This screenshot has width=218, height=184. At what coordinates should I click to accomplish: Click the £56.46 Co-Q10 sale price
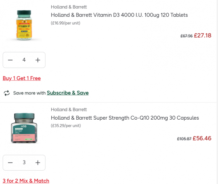tap(202, 138)
